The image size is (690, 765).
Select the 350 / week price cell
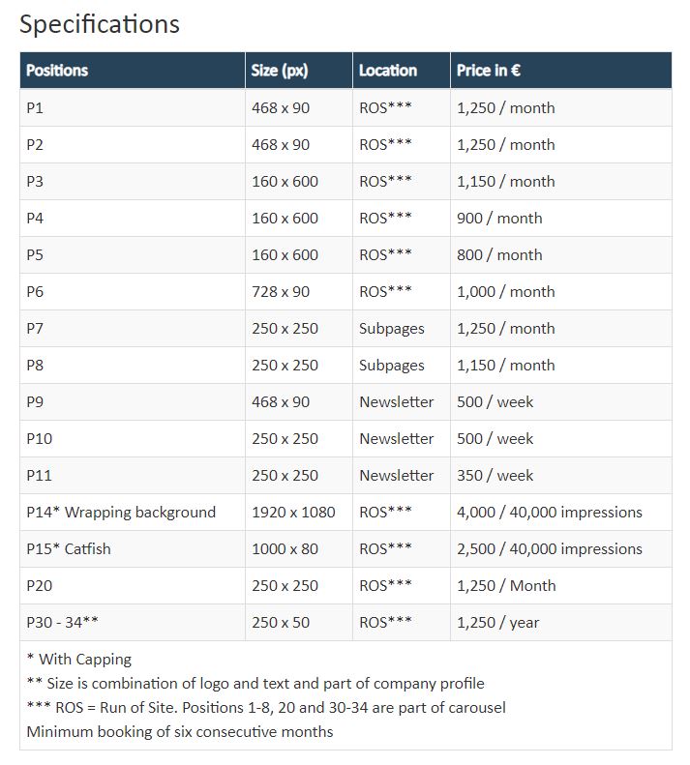(x=495, y=476)
